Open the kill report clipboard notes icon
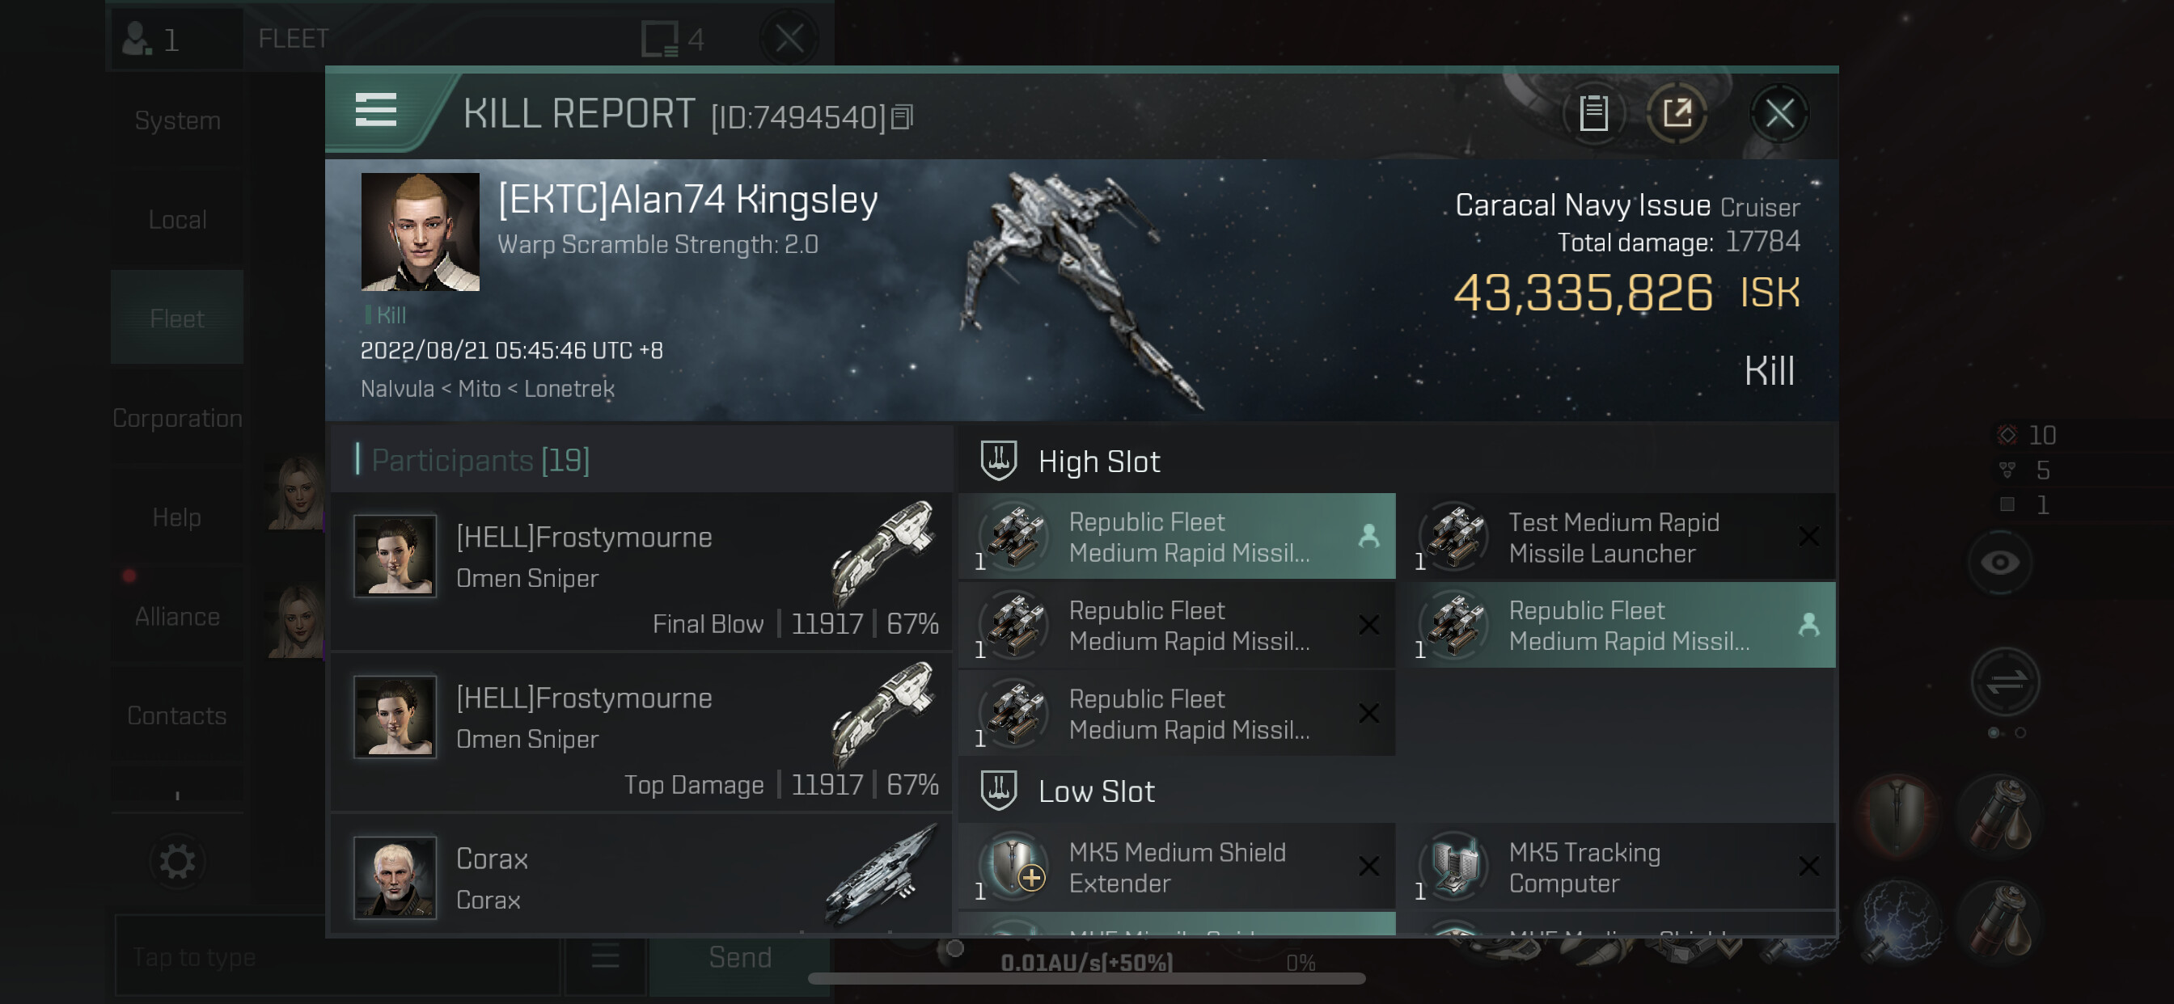This screenshot has height=1004, width=2174. 1593,113
